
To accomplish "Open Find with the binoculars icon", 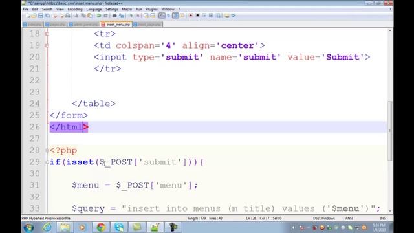I will [114, 16].
